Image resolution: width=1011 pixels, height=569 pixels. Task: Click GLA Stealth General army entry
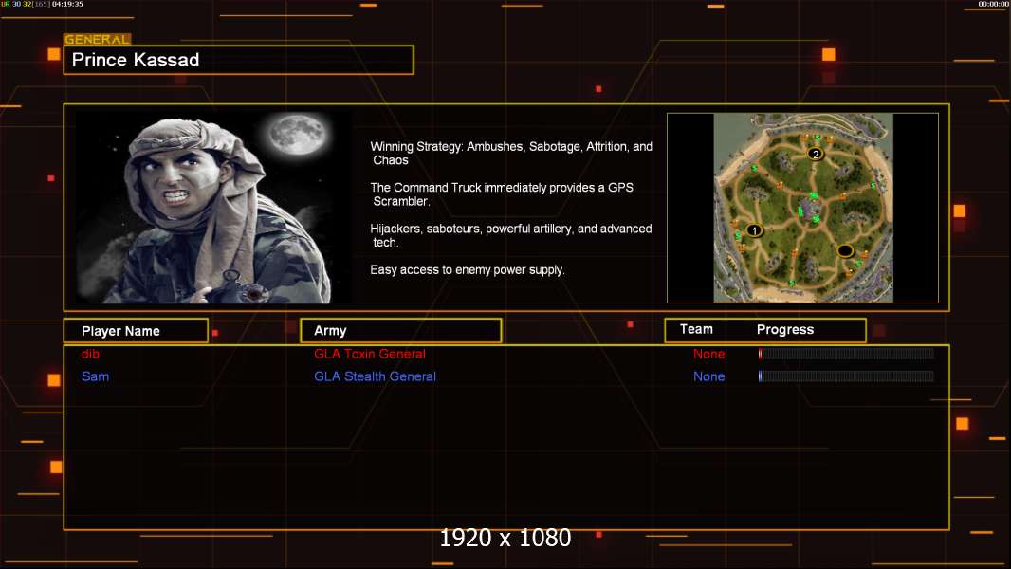click(375, 376)
